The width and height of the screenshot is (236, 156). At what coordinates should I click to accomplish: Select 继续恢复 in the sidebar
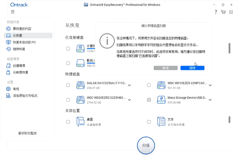click(28, 49)
